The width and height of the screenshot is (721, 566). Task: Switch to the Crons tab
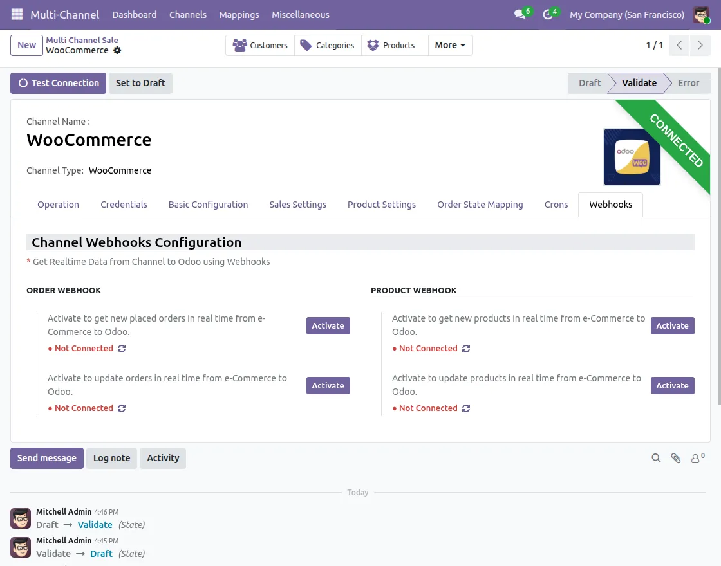pyautogui.click(x=556, y=205)
